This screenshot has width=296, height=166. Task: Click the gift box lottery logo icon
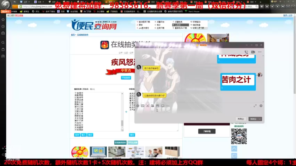point(105,45)
